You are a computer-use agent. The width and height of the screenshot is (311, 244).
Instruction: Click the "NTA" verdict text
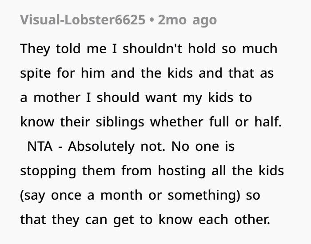[x=40, y=146]
